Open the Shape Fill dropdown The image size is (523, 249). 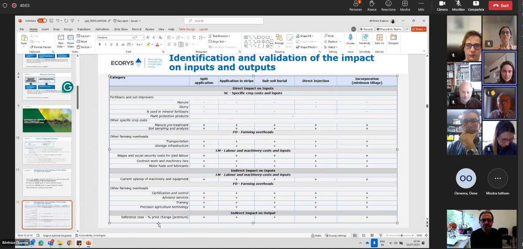point(304,36)
